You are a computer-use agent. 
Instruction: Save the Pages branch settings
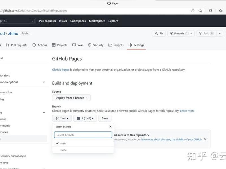click(105, 118)
